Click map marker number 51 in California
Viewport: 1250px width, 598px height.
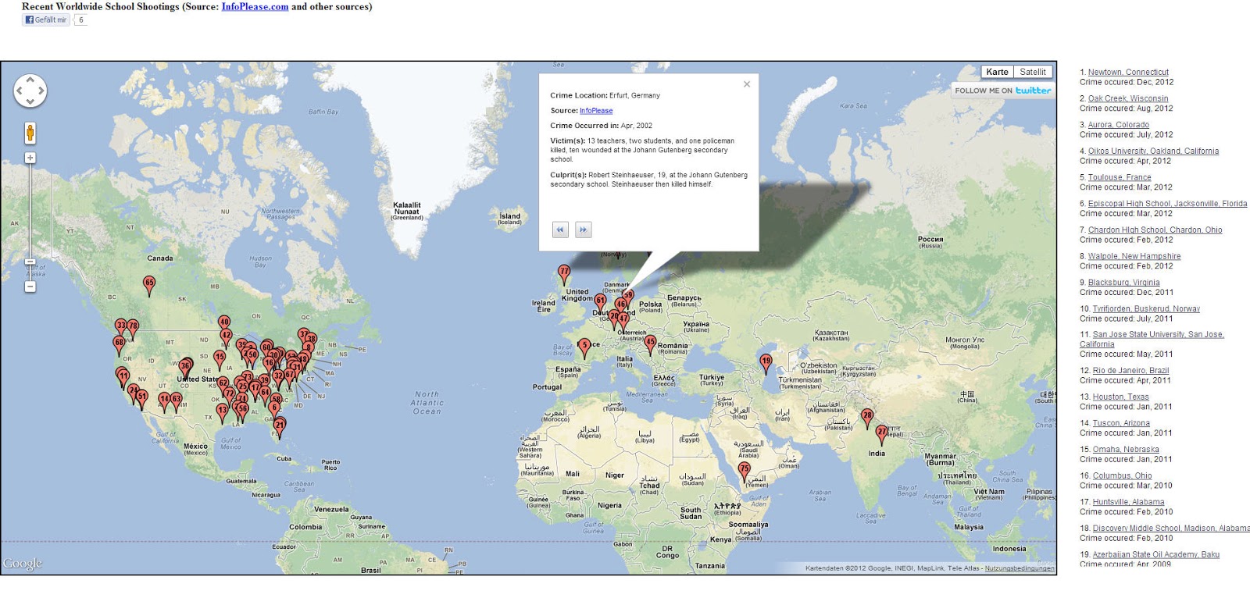click(142, 399)
